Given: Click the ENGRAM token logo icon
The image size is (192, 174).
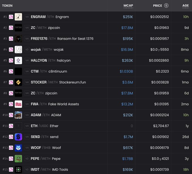Looking at the screenshot, I should (18, 17).
